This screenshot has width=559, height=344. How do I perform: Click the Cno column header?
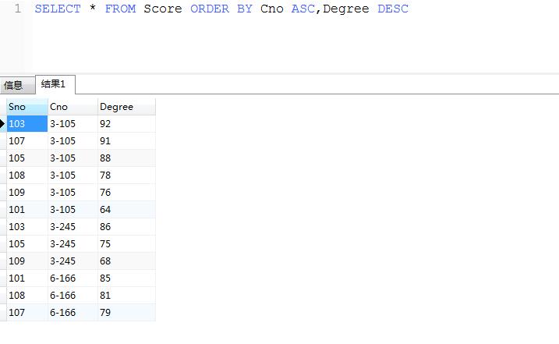[x=73, y=107]
